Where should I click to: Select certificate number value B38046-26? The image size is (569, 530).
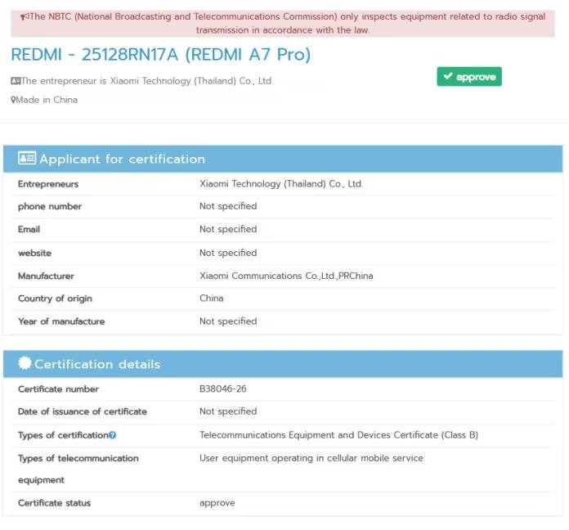(223, 389)
